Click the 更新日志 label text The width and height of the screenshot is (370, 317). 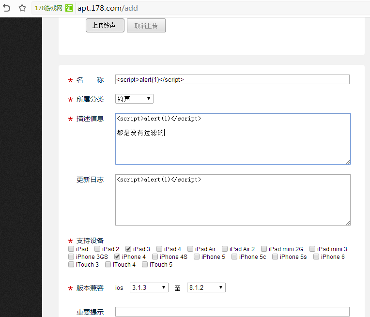click(x=90, y=180)
